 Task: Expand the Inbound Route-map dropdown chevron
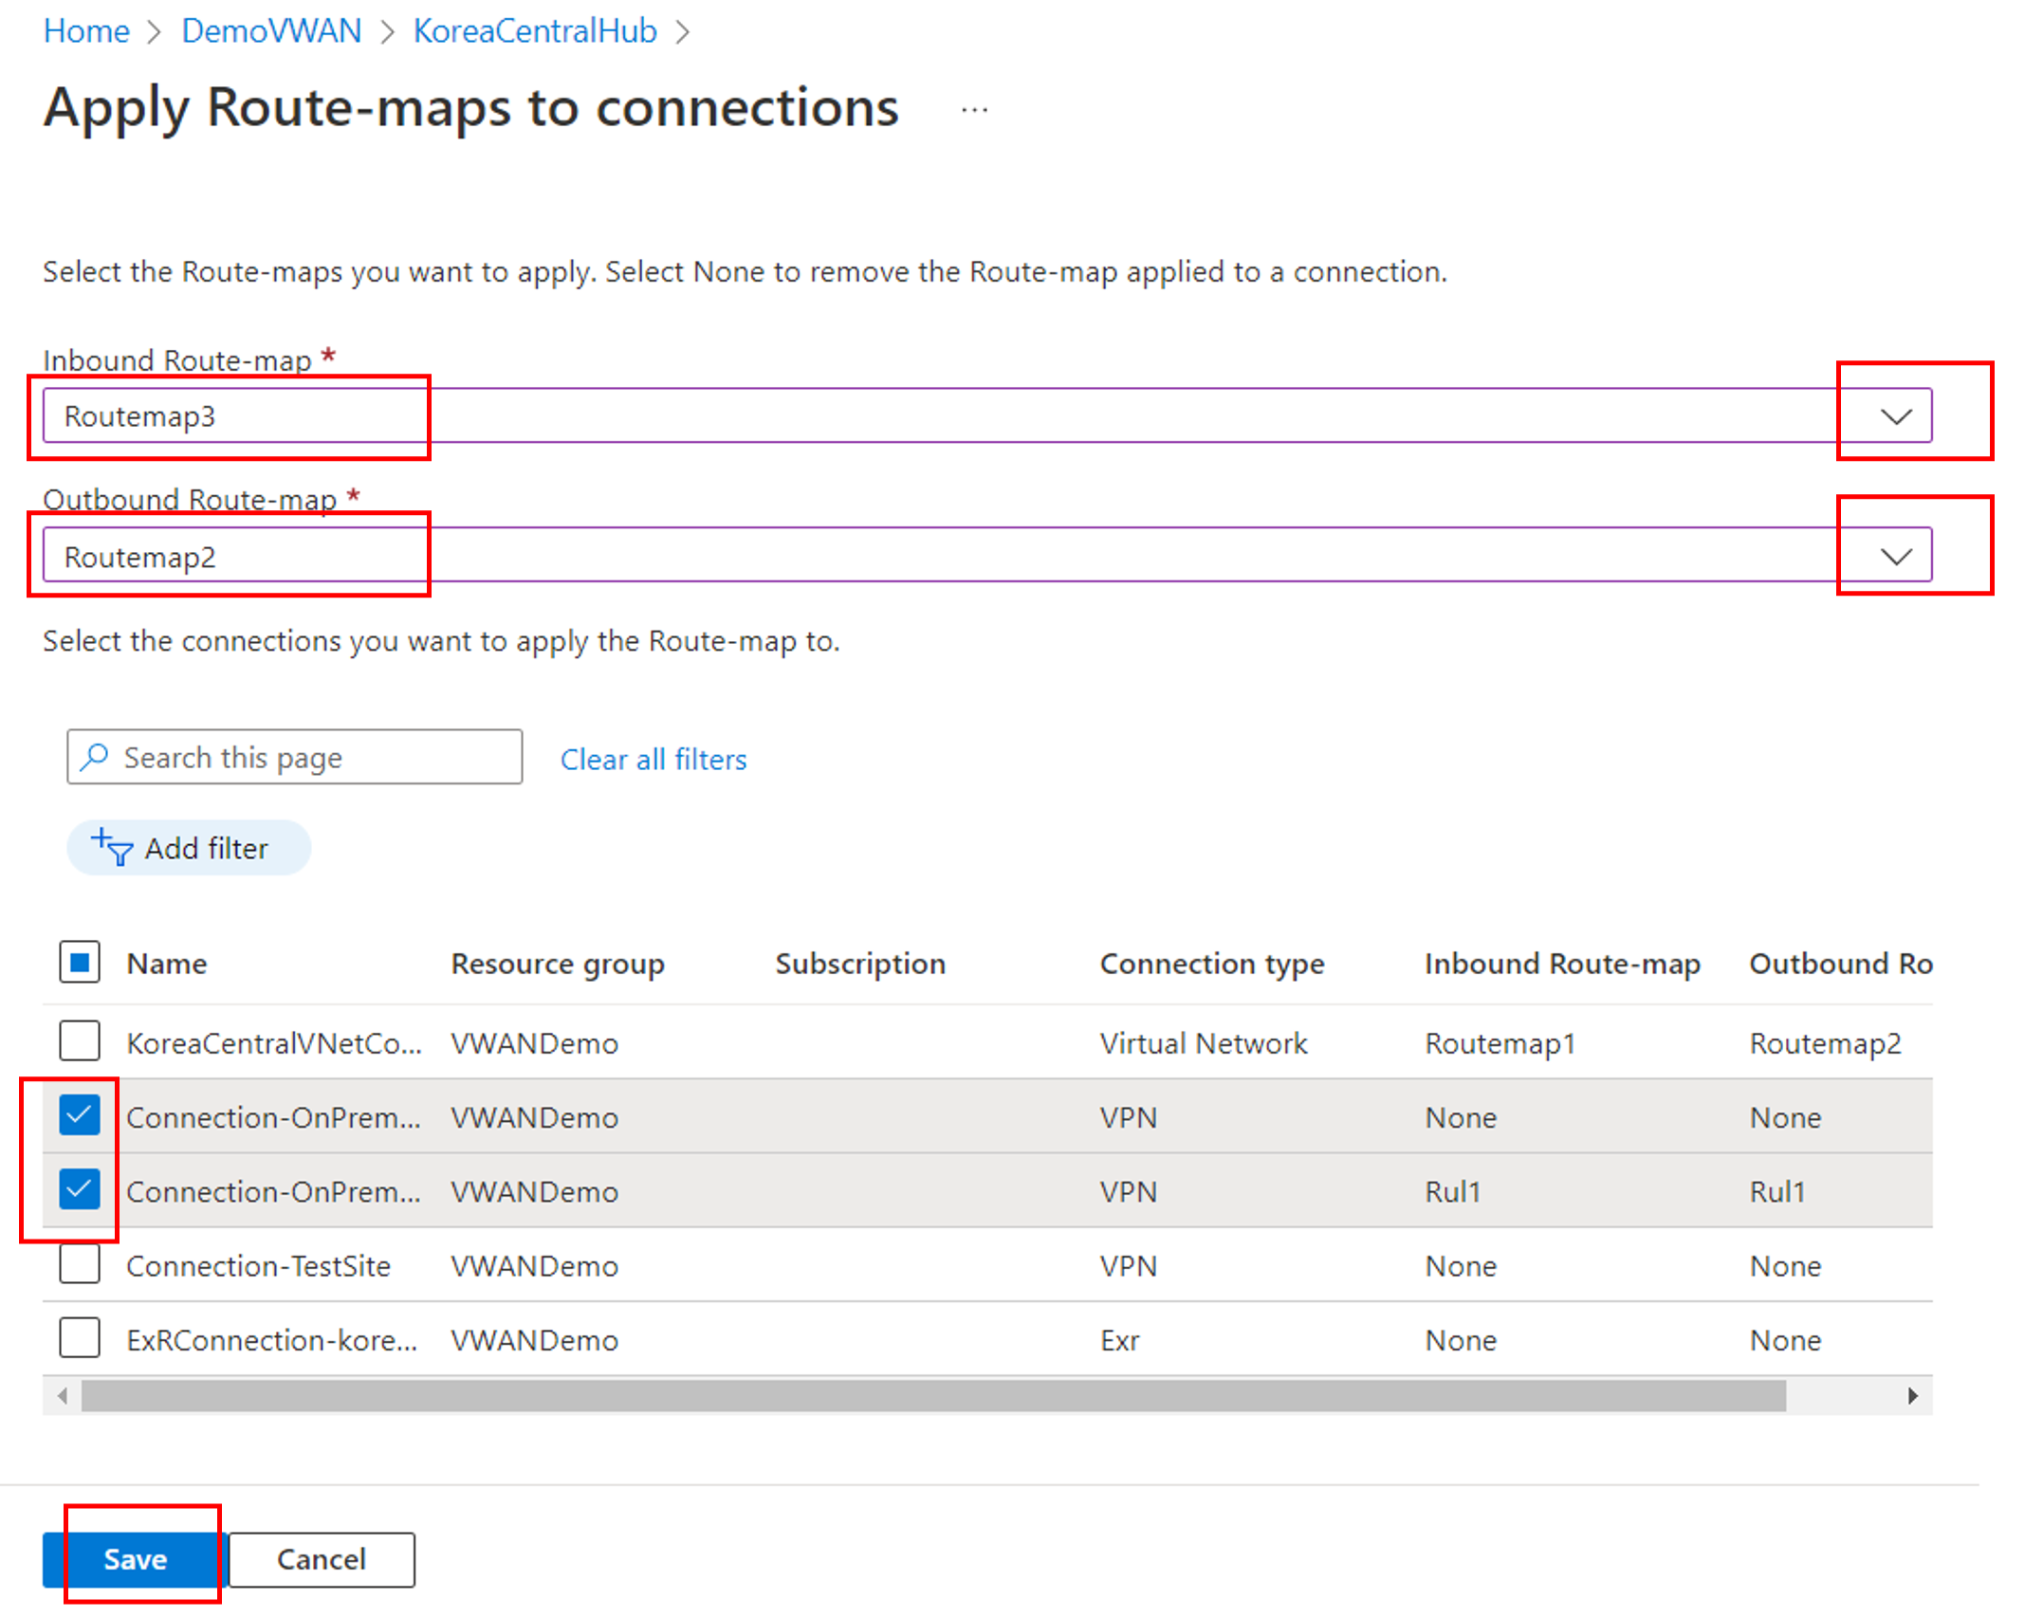pos(1895,416)
